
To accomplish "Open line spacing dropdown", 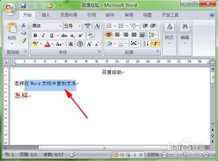I will [x=153, y=35].
